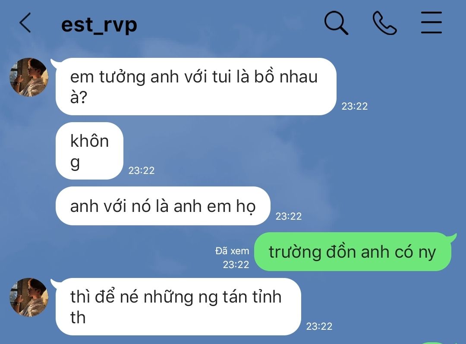
Task: Open search with the magnifying glass icon
Action: 336,23
